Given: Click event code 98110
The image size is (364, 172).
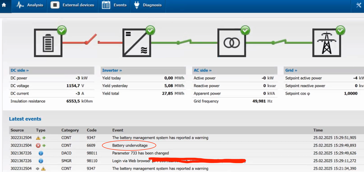Looking at the screenshot, I should [92, 161].
